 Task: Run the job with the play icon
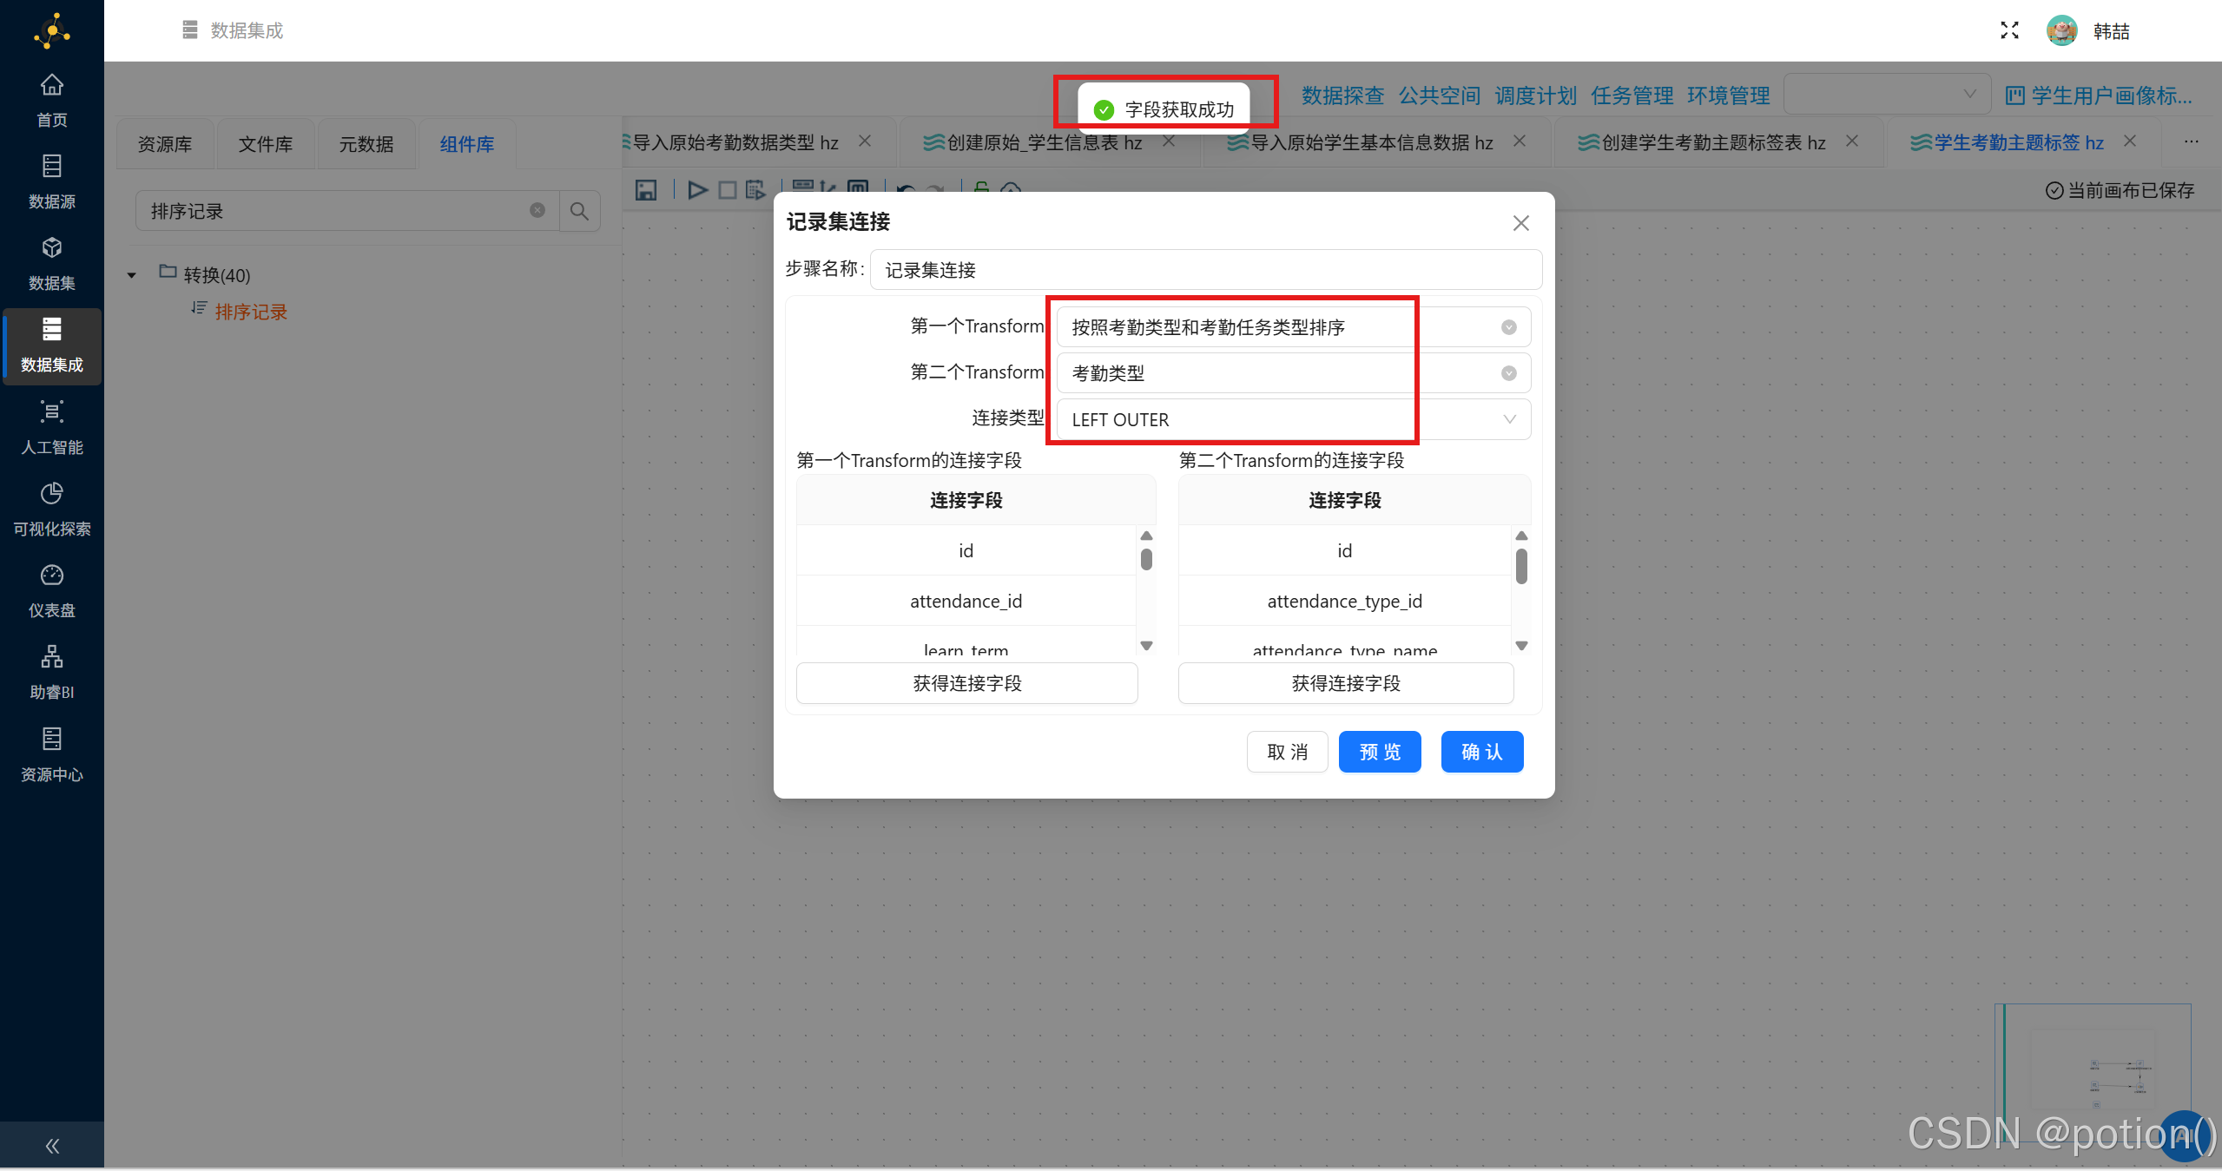click(697, 190)
